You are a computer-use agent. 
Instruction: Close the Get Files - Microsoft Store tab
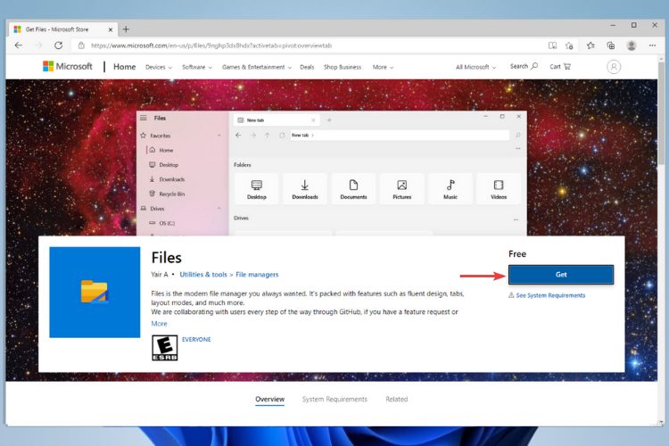tap(110, 29)
